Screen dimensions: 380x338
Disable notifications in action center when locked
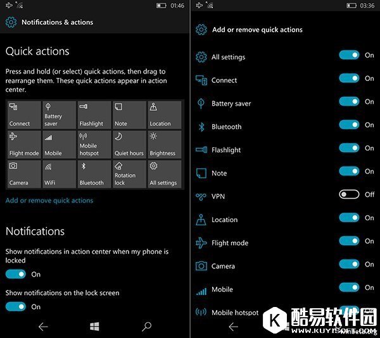point(16,274)
